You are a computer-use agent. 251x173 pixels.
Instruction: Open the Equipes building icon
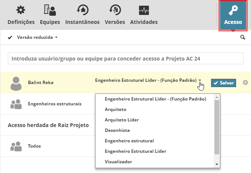pyautogui.click(x=50, y=10)
